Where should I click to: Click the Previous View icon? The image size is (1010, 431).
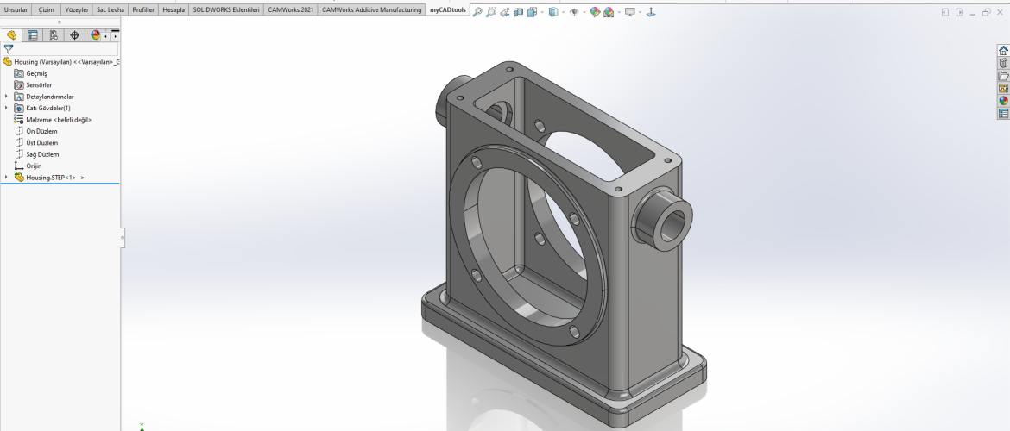(x=505, y=12)
